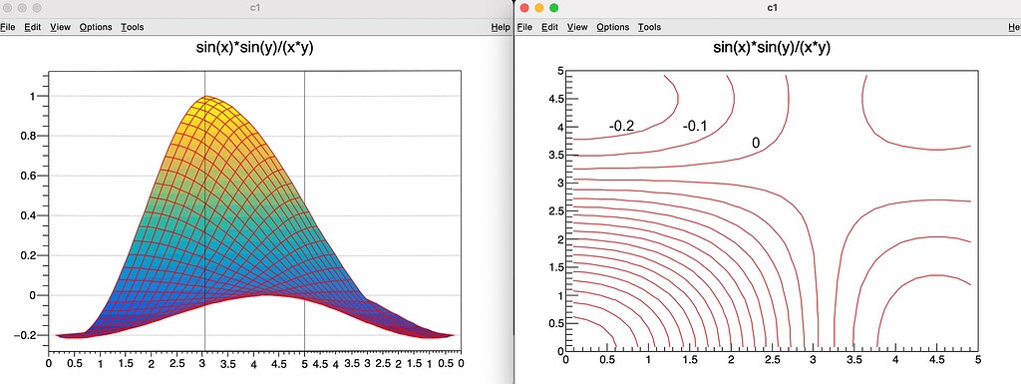1021x384 pixels.
Task: Open File menu in right window
Action: pyautogui.click(x=524, y=27)
